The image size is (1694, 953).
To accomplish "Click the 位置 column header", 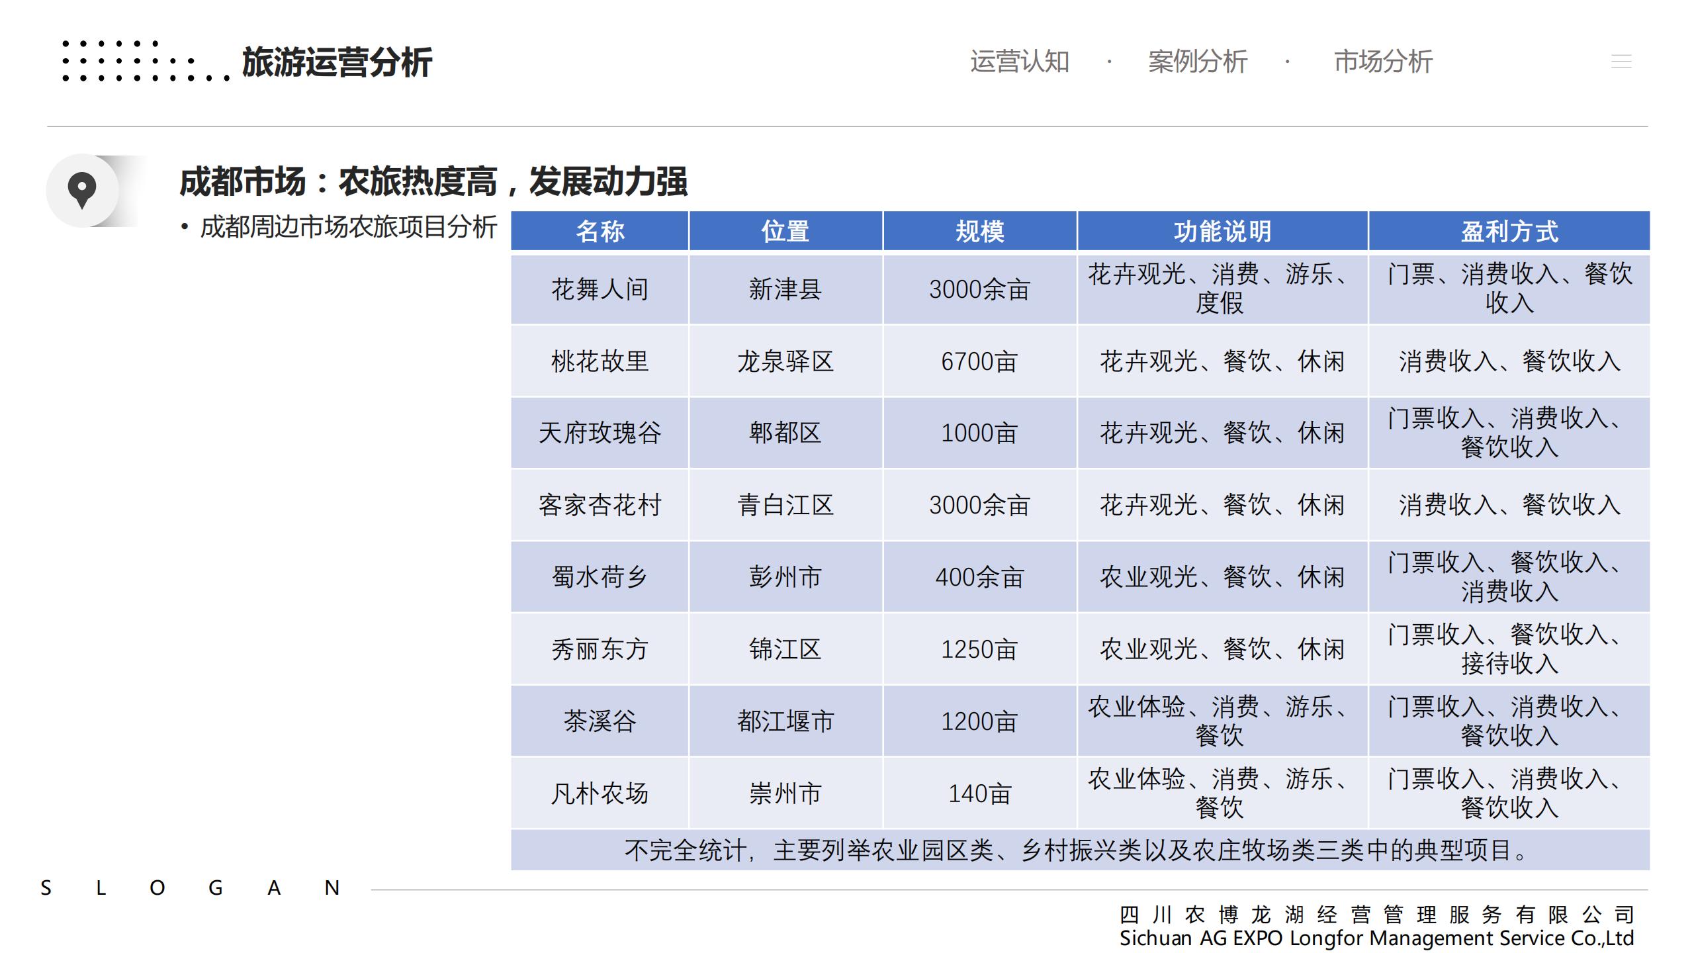I will coord(785,232).
